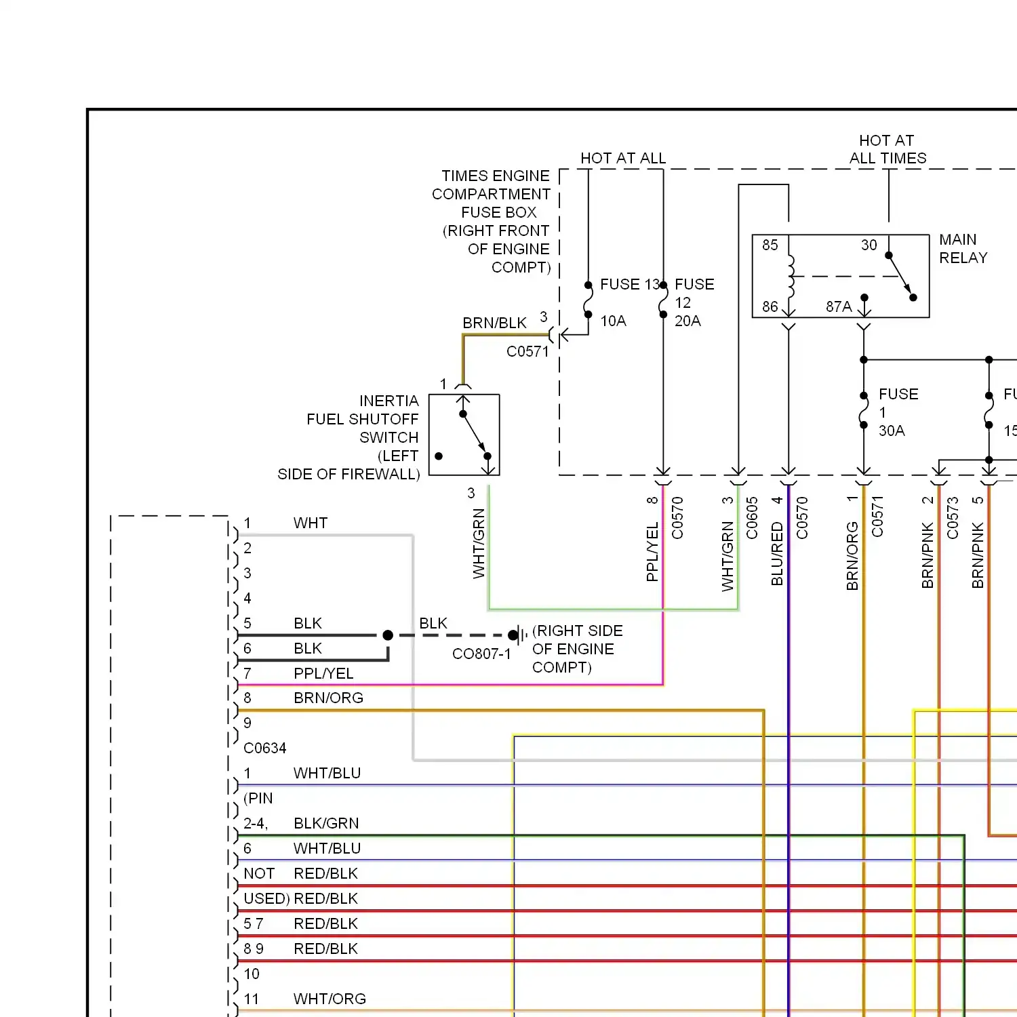Click the RIGHT SIDE OF ENGINE COMPT note
The width and height of the screenshot is (1017, 1017).
[577, 649]
